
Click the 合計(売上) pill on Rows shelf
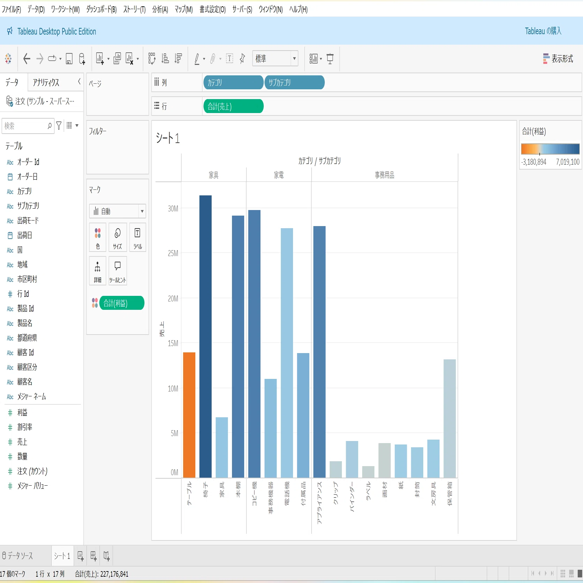233,106
